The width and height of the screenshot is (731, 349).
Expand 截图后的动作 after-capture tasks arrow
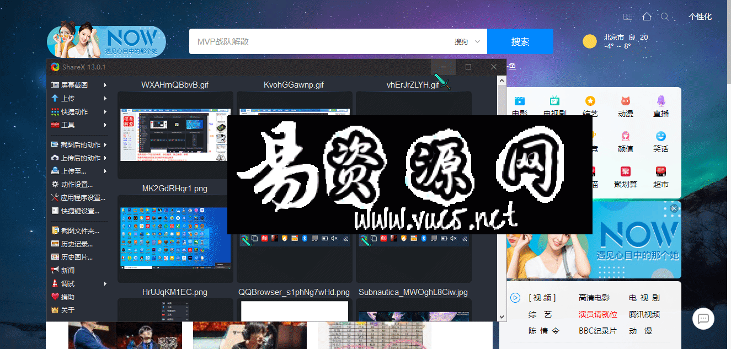[105, 144]
